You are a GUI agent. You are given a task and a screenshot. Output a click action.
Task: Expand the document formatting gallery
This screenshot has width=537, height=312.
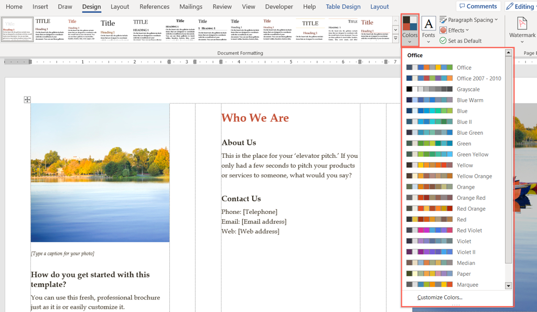tap(395, 38)
